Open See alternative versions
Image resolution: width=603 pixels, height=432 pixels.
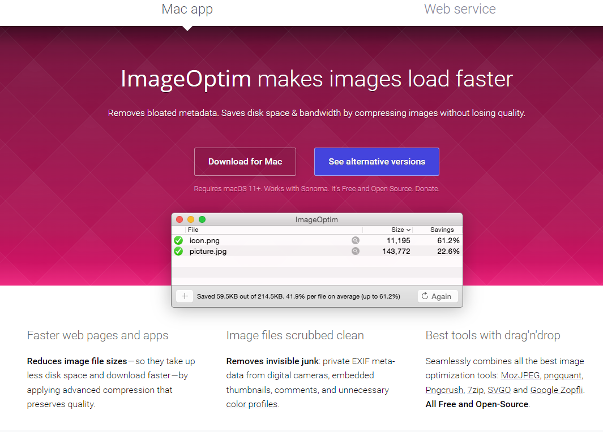point(377,162)
